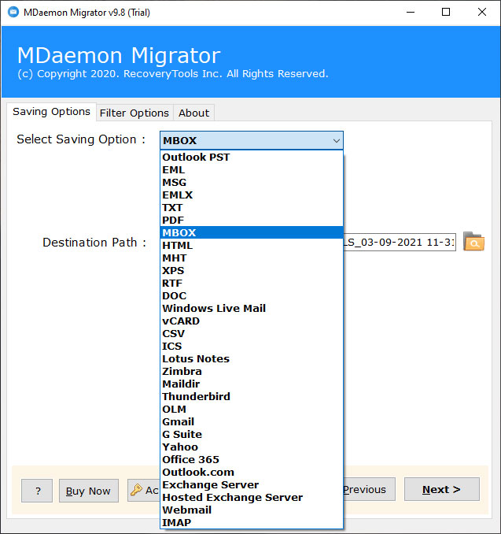Choose Gmail from the list
The height and width of the screenshot is (534, 501).
click(252, 421)
